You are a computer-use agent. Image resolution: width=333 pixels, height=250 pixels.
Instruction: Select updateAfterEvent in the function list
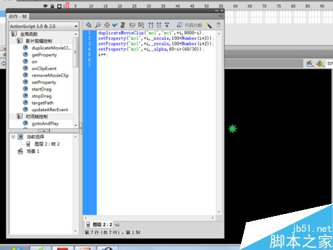pyautogui.click(x=50, y=109)
